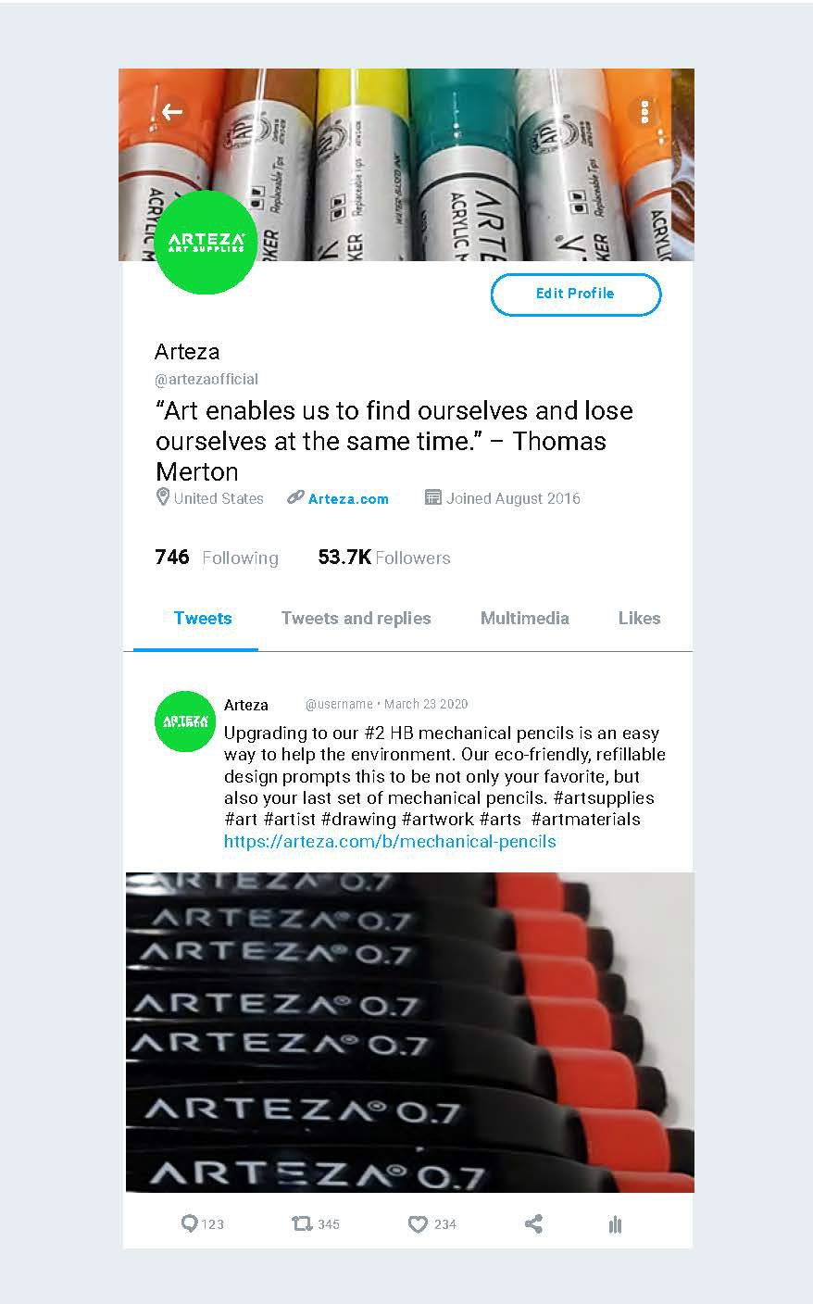This screenshot has height=1304, width=813.
Task: Retweet the mechanical pencils tweet
Action: [302, 1224]
